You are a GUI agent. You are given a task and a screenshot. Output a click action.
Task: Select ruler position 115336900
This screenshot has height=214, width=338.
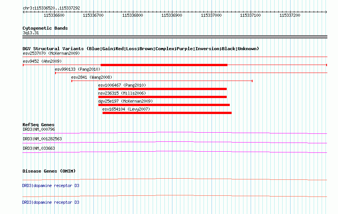coord(172,15)
